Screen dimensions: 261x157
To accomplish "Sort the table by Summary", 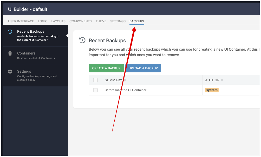I will coord(125,80).
